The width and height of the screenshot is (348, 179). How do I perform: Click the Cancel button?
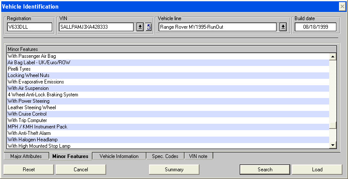pyautogui.click(x=81, y=170)
